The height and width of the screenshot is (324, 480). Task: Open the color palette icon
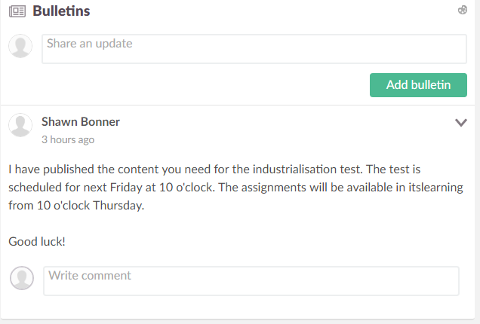(x=463, y=11)
